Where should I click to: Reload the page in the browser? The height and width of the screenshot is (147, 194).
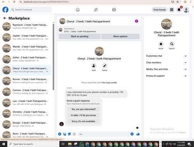14,2
